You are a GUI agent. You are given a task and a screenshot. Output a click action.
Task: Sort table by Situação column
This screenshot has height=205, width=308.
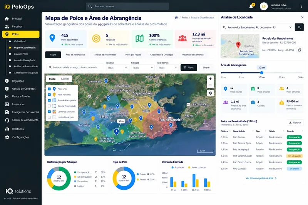coord(295,131)
